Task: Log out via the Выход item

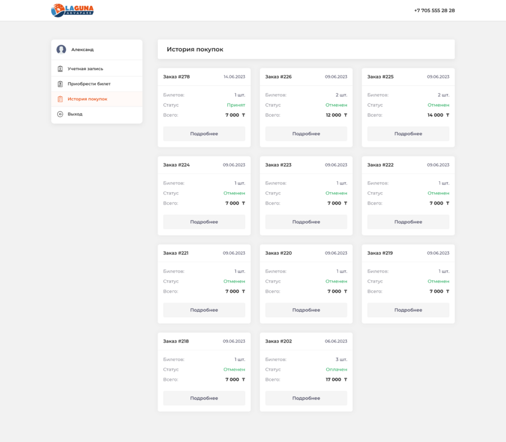Action: coord(75,114)
